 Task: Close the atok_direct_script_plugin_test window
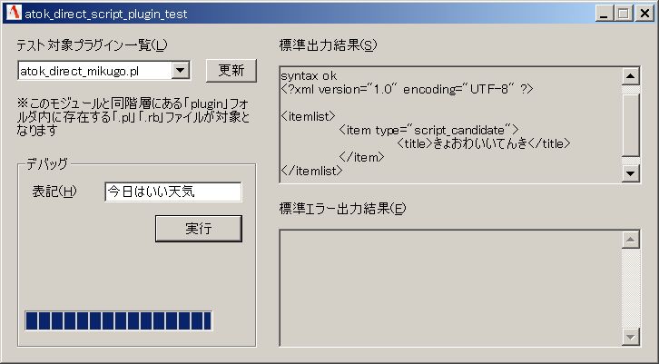[644, 14]
